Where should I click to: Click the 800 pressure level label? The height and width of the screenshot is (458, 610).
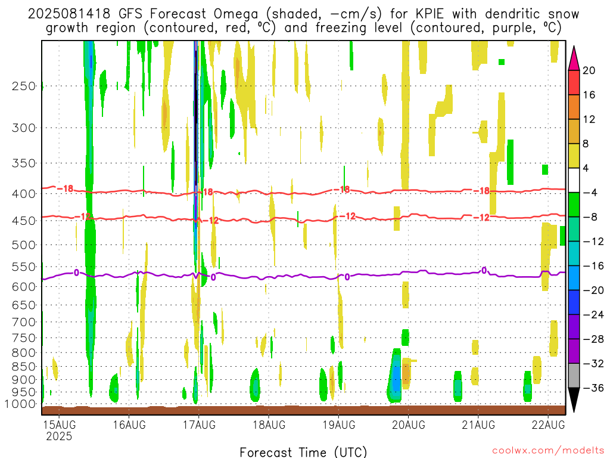point(24,353)
